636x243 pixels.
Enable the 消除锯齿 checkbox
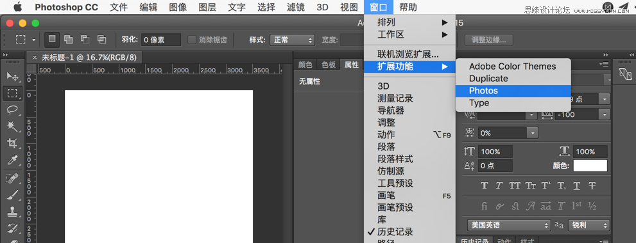coord(192,40)
